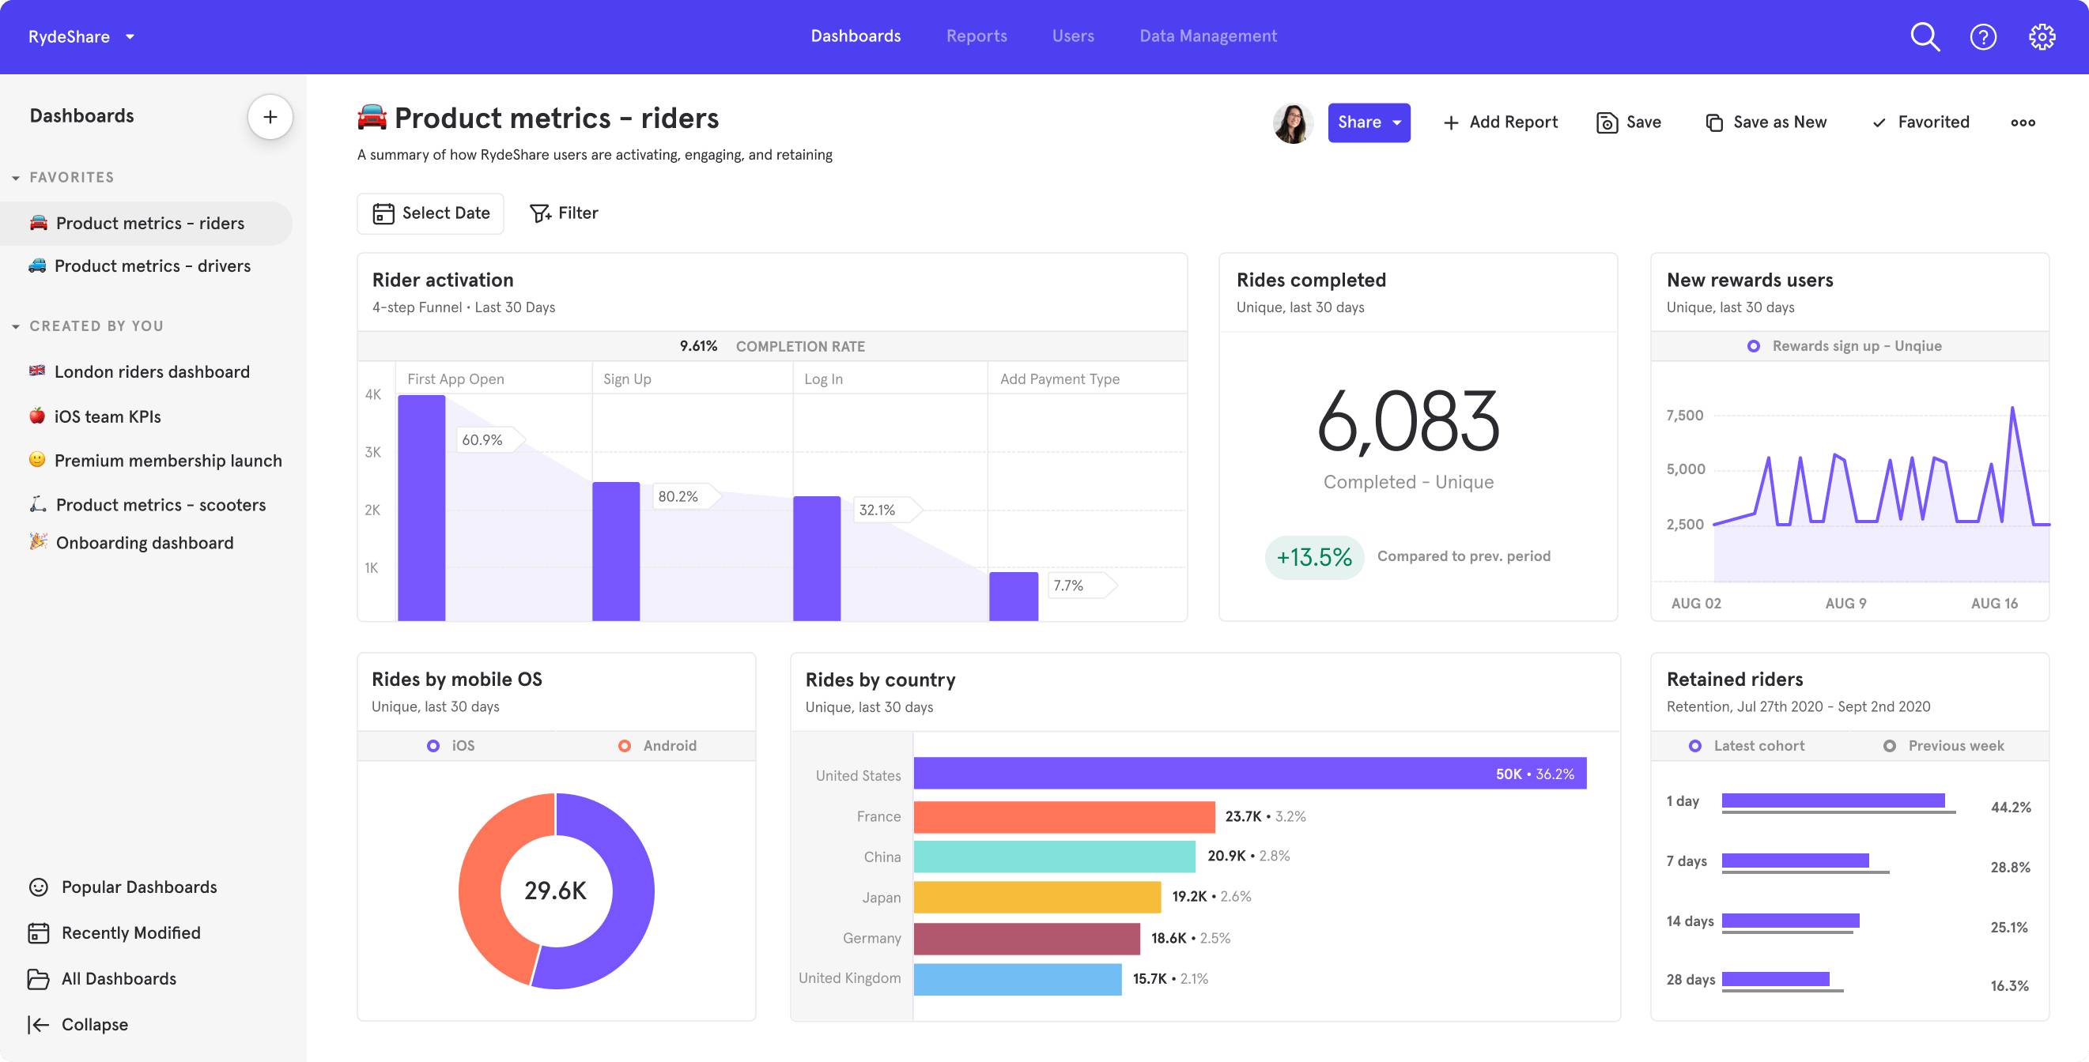2089x1062 pixels.
Task: Collapse the Created By You section
Action: click(x=14, y=326)
